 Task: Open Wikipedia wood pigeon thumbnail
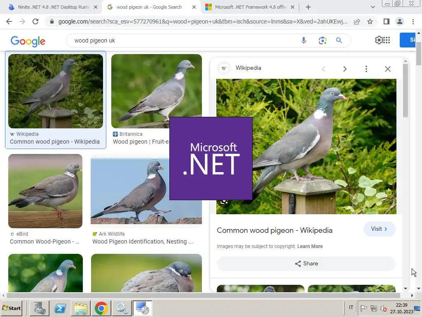click(56, 91)
